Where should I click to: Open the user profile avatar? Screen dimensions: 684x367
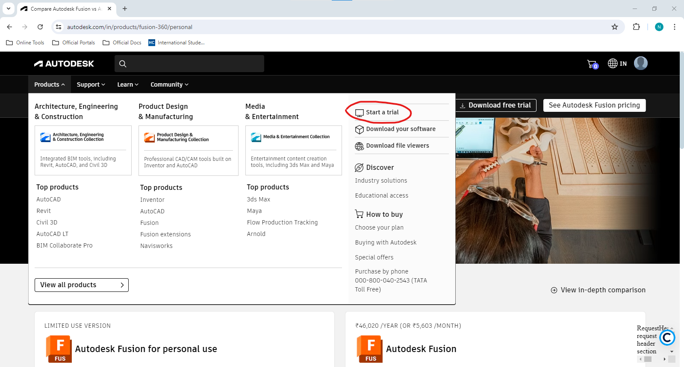(640, 63)
